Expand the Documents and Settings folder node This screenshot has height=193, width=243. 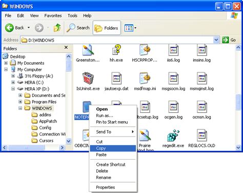pyautogui.click(x=20, y=95)
